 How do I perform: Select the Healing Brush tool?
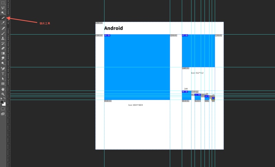3,28
